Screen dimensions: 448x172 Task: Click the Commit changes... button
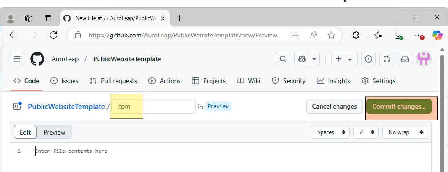coord(399,106)
